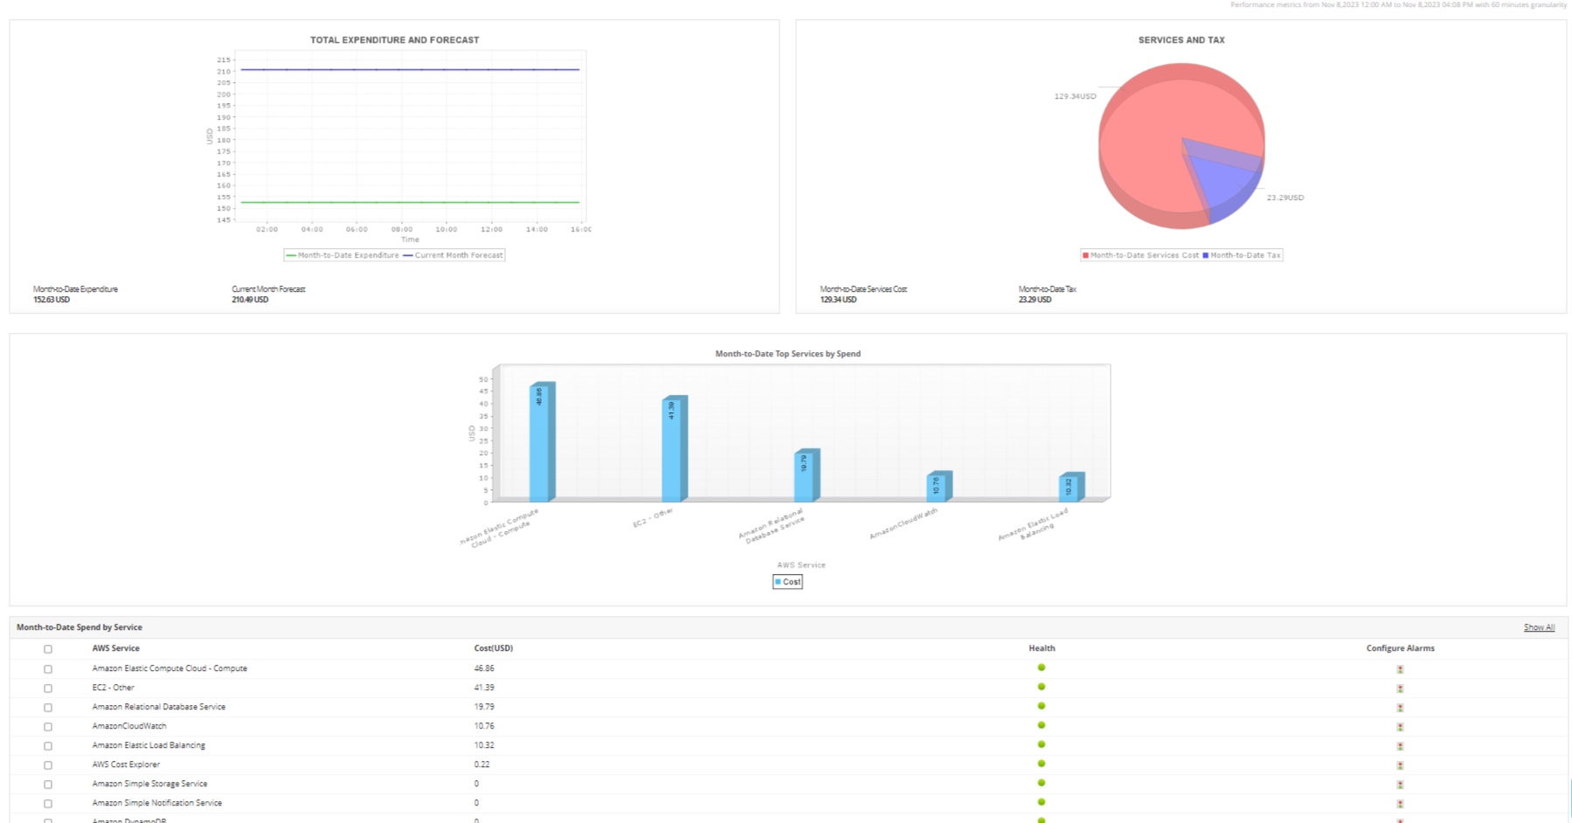Screen dimensions: 1572x823
Task: Open Configure Alarms for Amazon Elastic Compute Cloud - Compute
Action: click(1400, 668)
